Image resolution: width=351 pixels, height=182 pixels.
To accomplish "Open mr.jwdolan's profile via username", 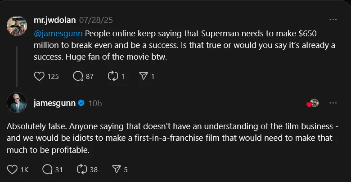I will [x=54, y=20].
